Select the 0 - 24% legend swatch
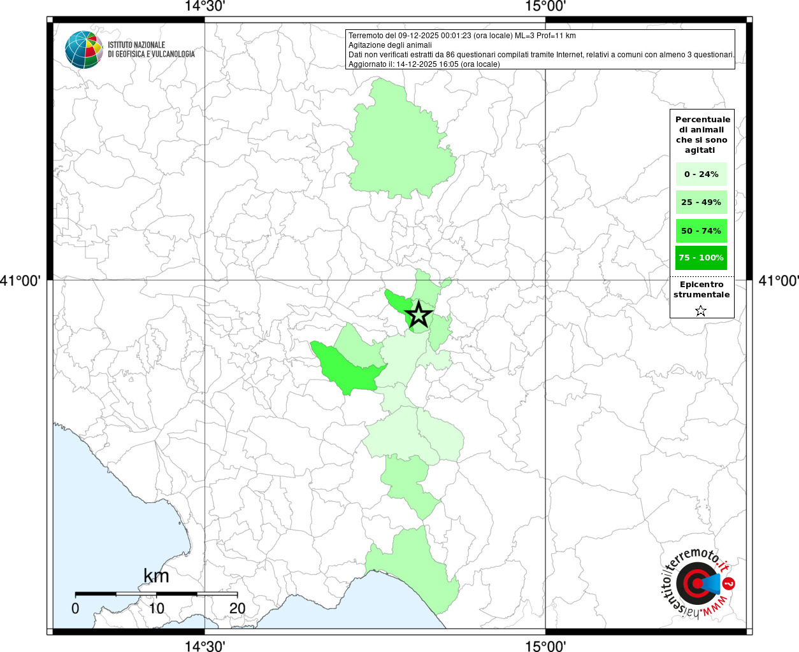799x652 pixels. [702, 174]
